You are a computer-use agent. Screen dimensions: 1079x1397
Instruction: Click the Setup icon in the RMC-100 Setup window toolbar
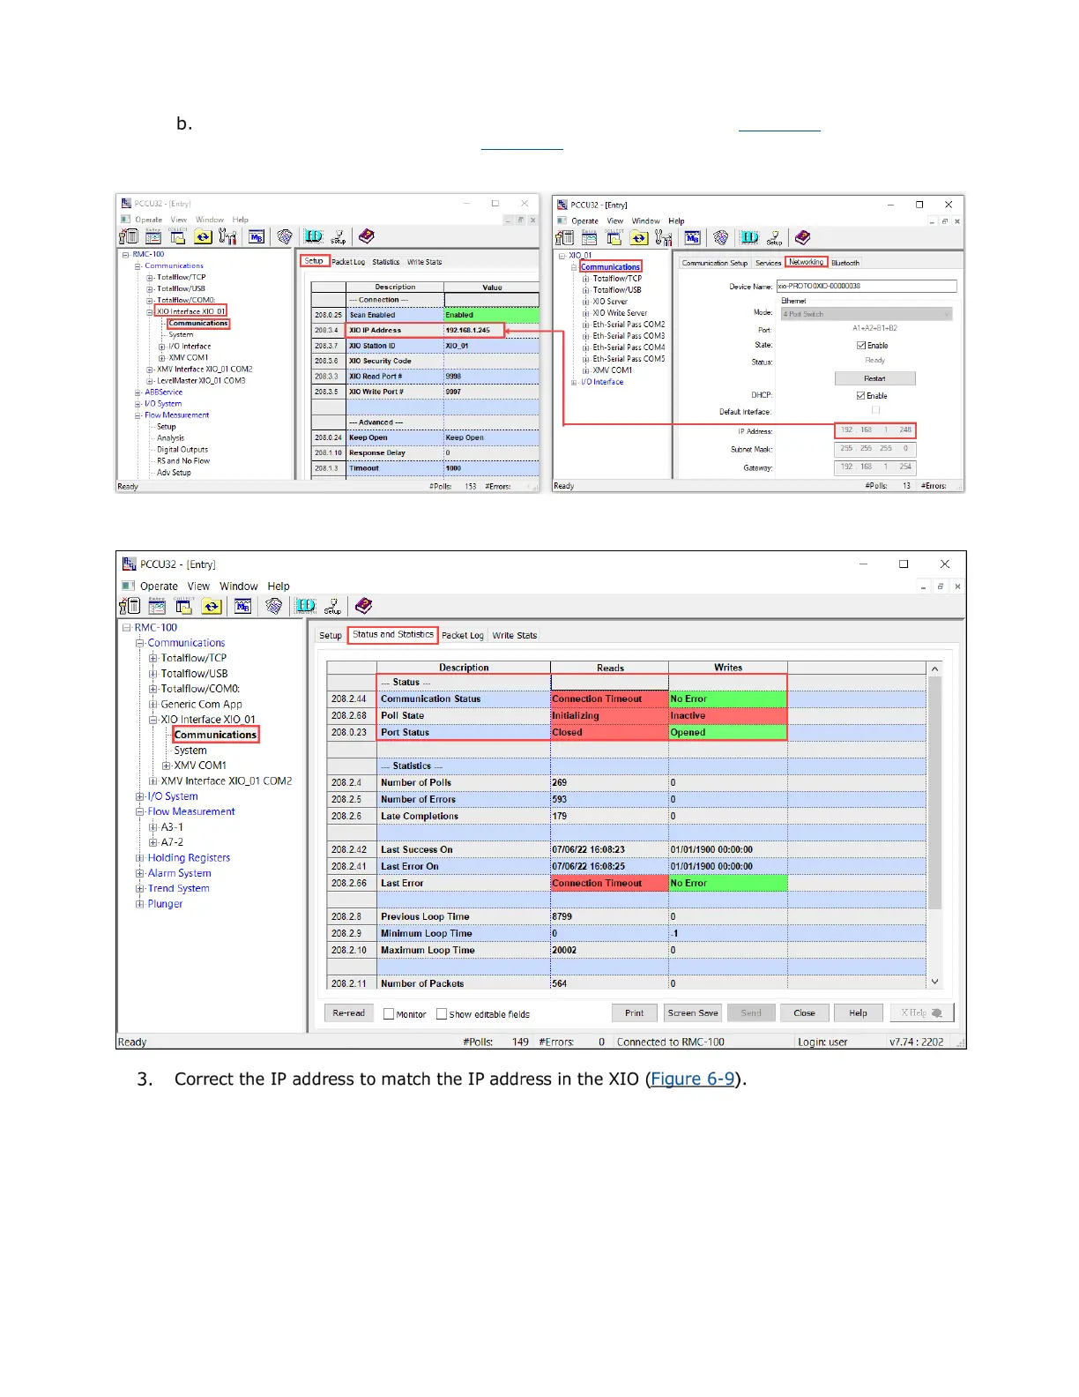(339, 236)
